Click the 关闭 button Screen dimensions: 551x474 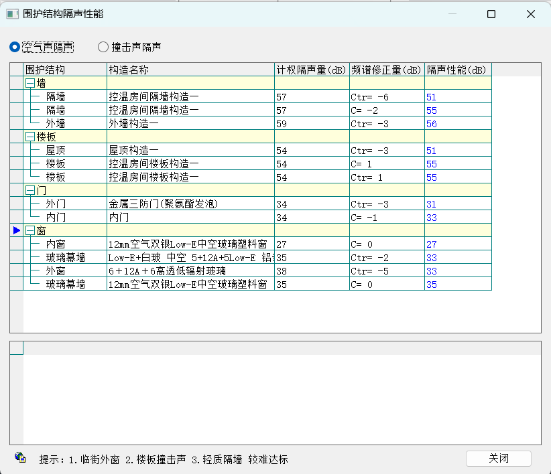tap(498, 459)
